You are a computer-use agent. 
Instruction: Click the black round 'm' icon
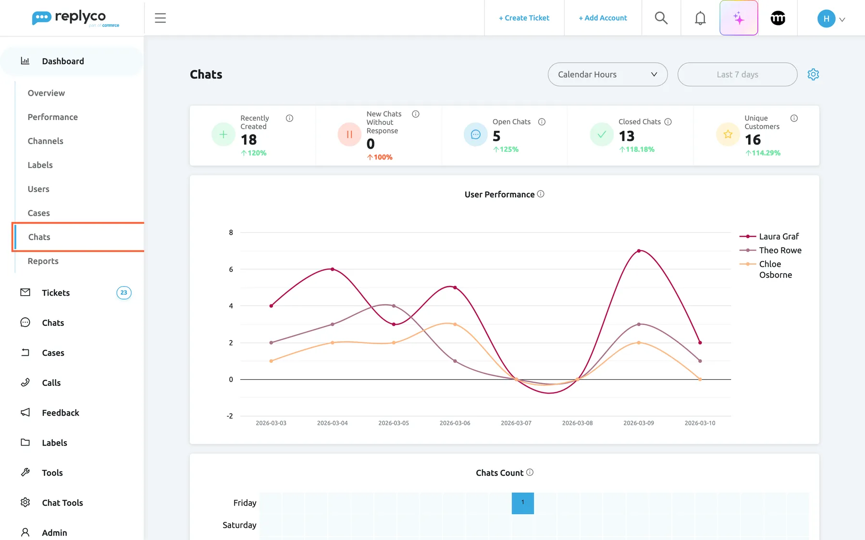pos(778,18)
